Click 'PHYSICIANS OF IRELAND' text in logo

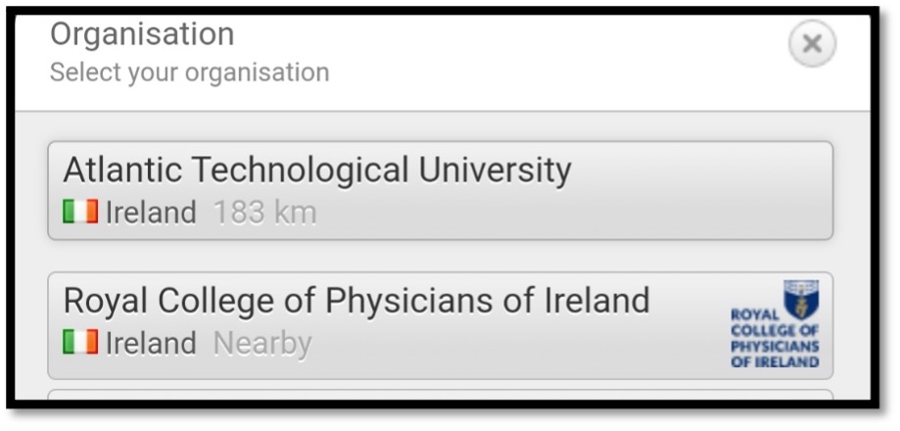coord(775,354)
